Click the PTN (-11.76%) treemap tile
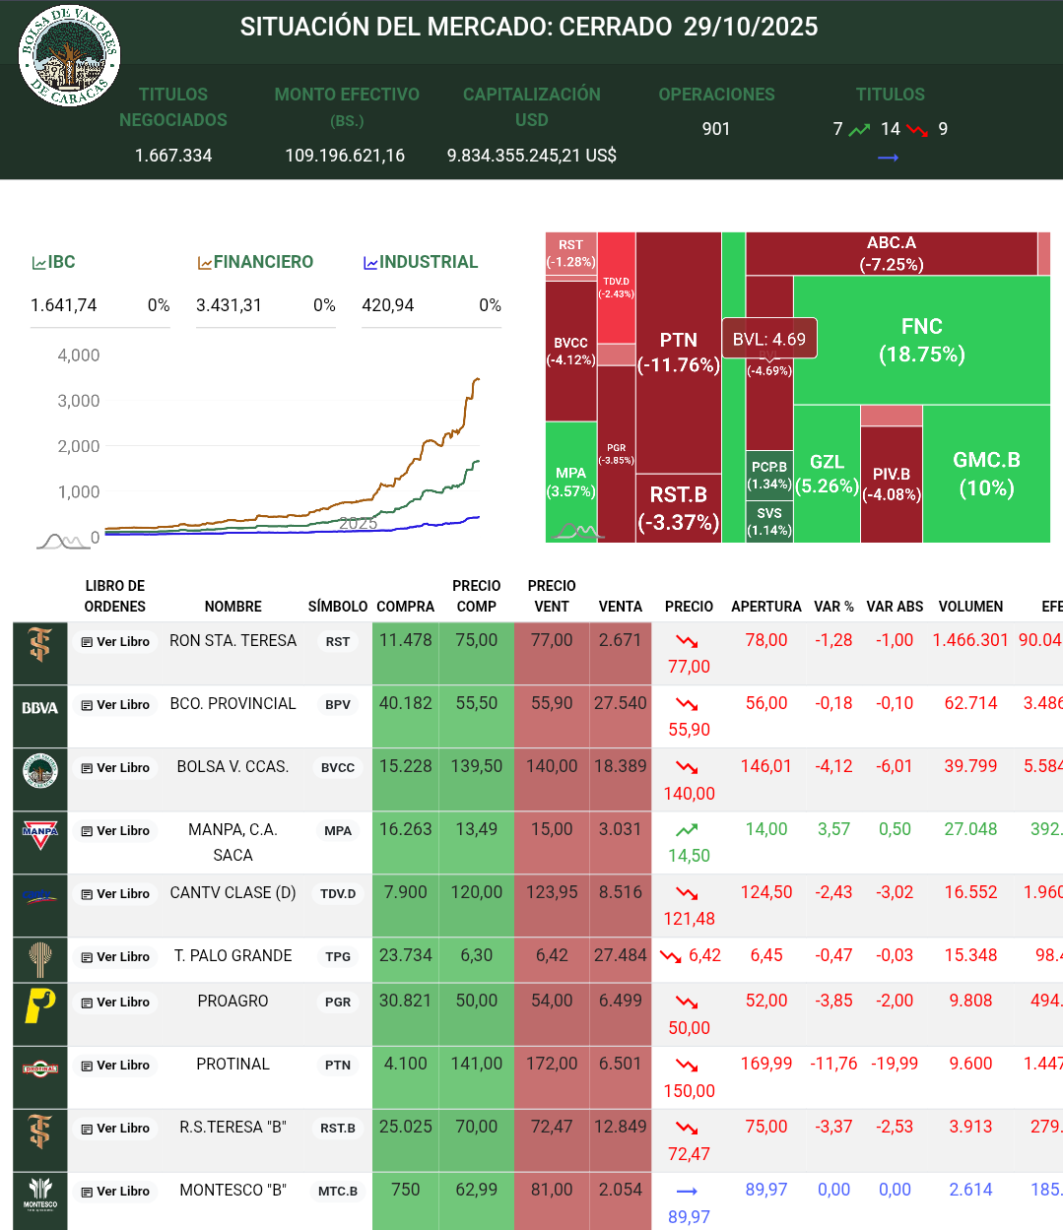Image resolution: width=1063 pixels, height=1230 pixels. click(x=679, y=352)
